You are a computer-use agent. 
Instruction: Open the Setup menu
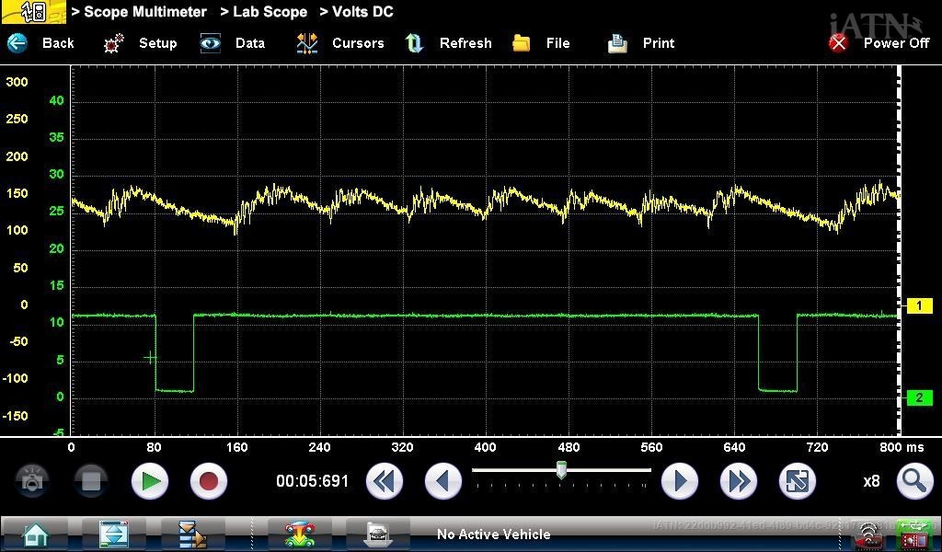pos(141,43)
